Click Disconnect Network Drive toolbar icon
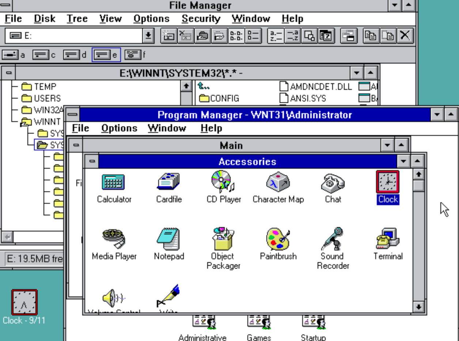459x341 pixels. tap(185, 36)
